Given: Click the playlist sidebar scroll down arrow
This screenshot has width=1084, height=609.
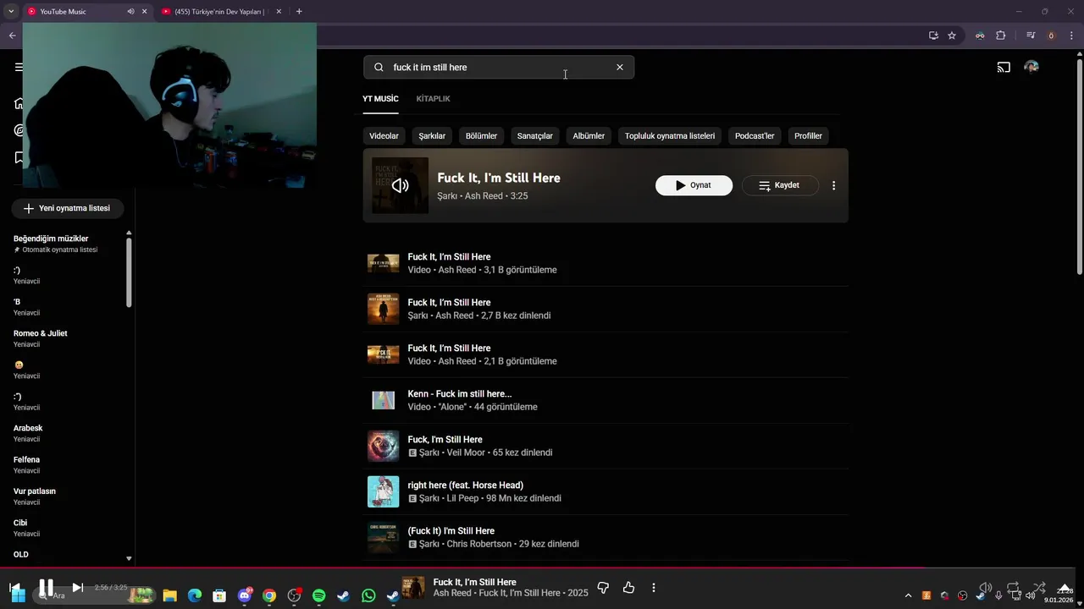Looking at the screenshot, I should point(129,558).
